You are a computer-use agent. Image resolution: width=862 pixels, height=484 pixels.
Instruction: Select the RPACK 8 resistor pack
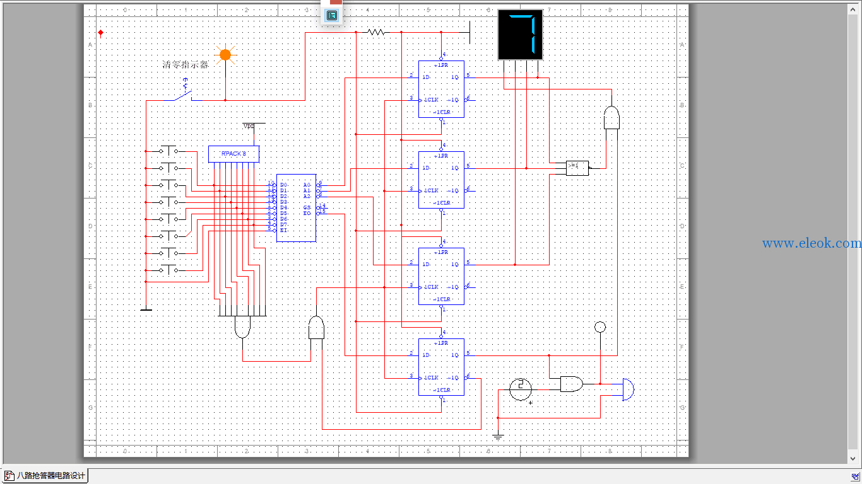(x=233, y=154)
